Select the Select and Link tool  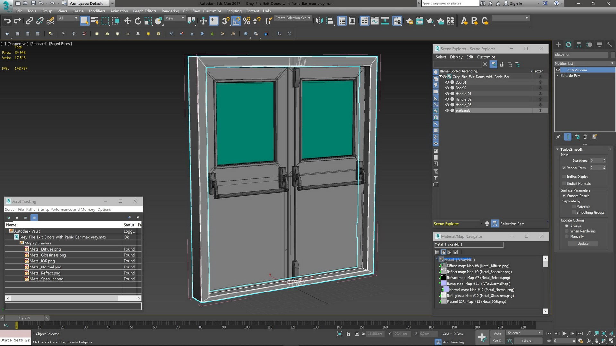[x=29, y=21]
